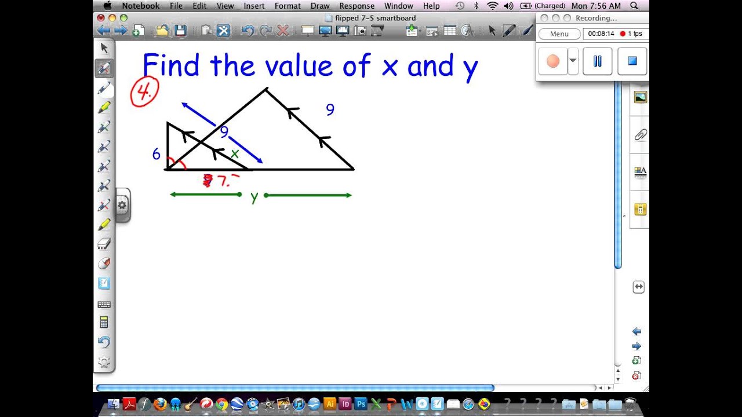
Task: Open the calculator in side toolbar
Action: pos(104,323)
